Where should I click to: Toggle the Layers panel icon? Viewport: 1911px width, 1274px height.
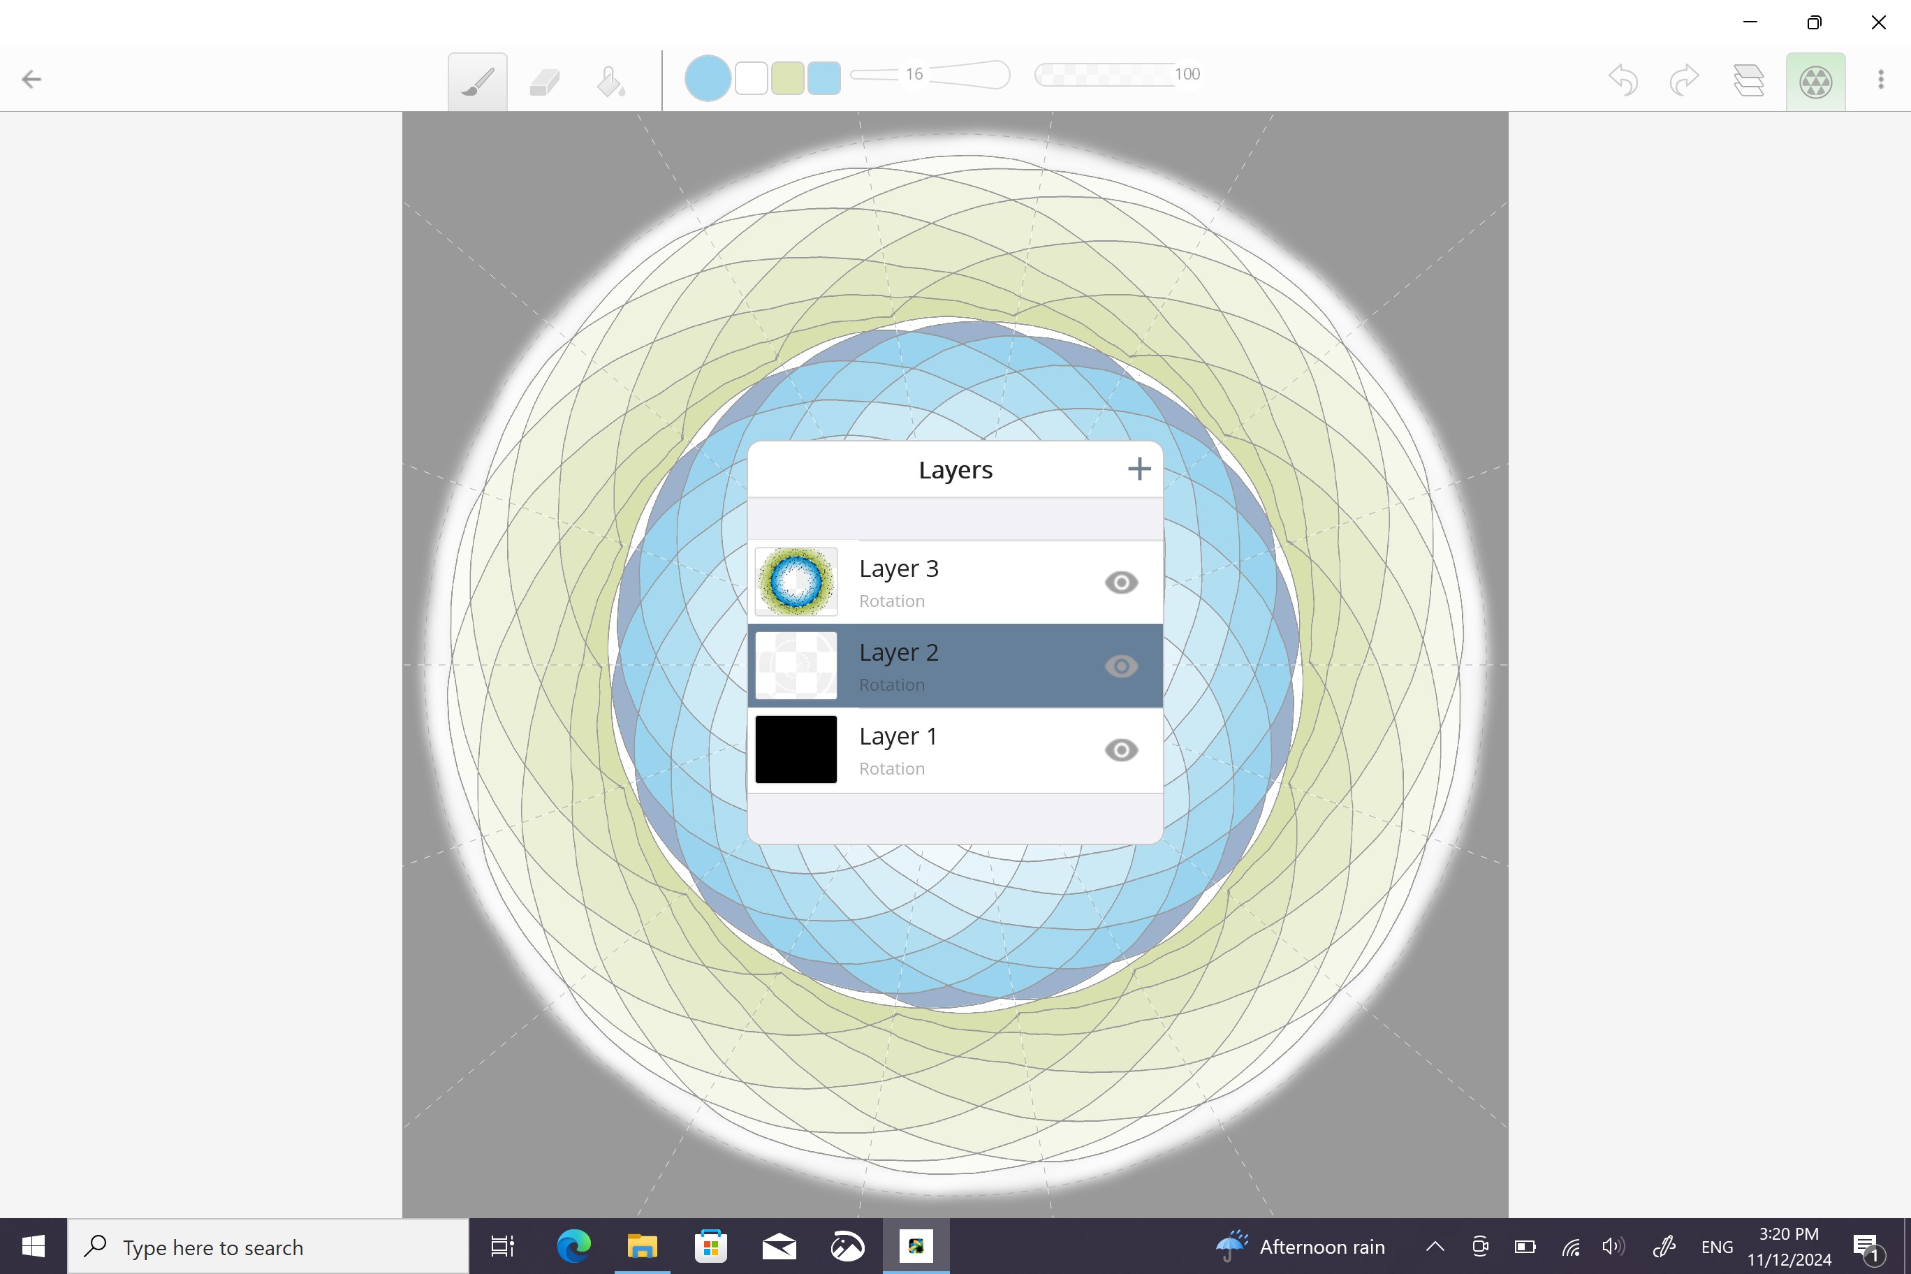tap(1748, 80)
